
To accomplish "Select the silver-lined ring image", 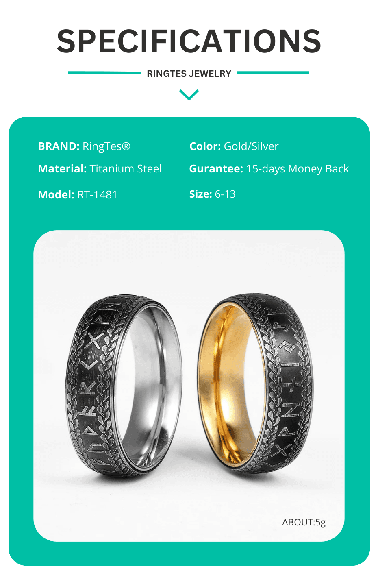I will 124,386.
